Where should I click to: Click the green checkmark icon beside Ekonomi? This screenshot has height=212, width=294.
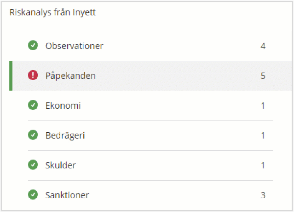click(33, 105)
